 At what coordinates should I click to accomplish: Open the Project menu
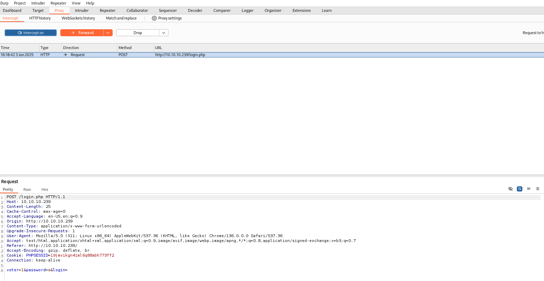[20, 3]
